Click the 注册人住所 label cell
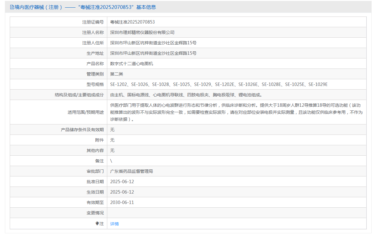 [58, 43]
